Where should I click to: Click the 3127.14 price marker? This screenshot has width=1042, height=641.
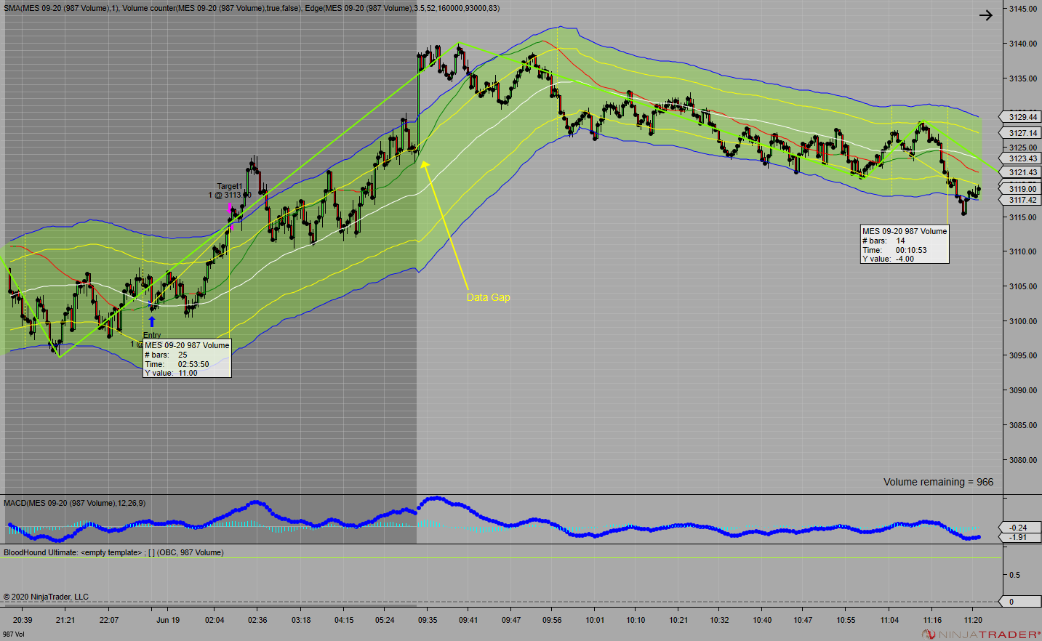point(1022,133)
